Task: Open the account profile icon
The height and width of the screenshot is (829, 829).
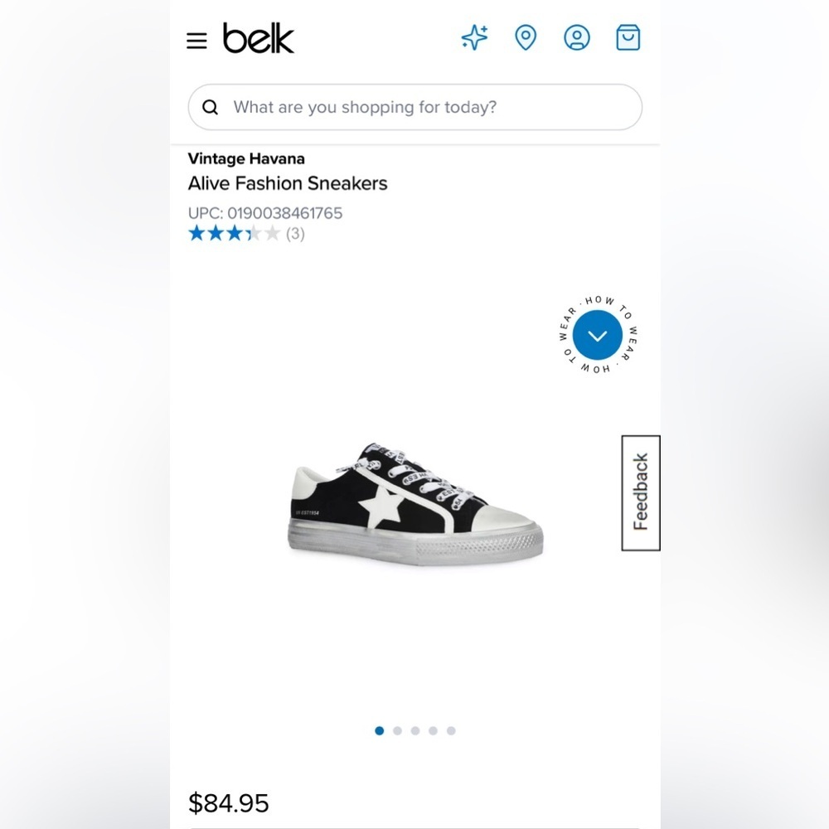Action: (577, 38)
